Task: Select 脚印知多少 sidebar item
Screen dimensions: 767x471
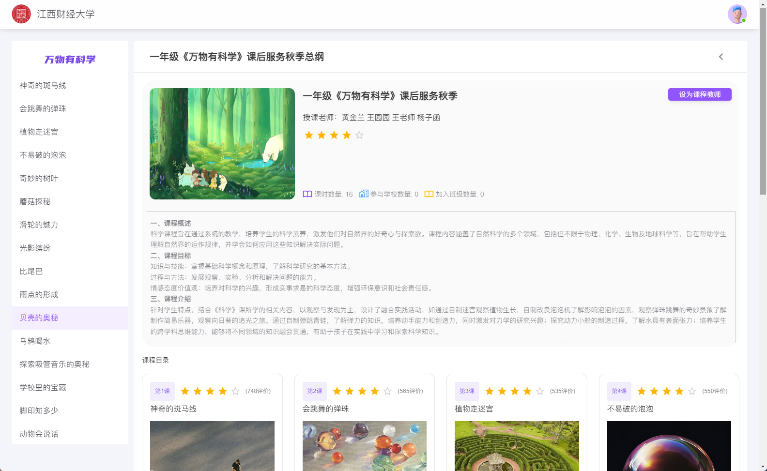Action: point(70,411)
